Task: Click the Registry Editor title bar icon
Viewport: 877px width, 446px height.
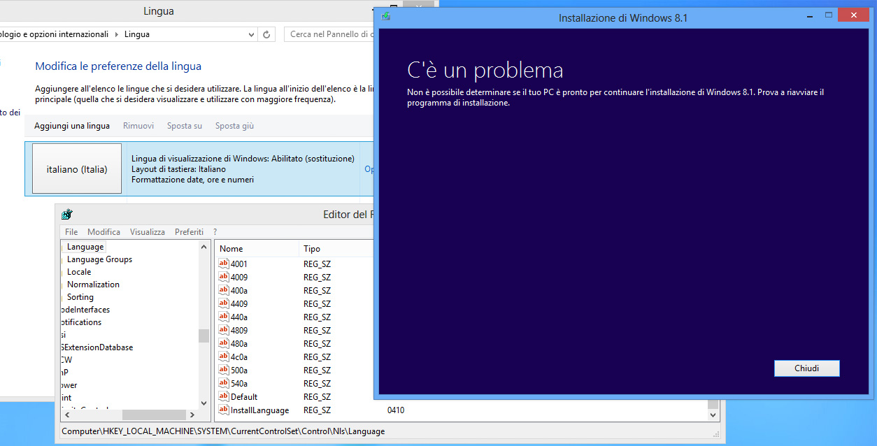Action: tap(67, 215)
